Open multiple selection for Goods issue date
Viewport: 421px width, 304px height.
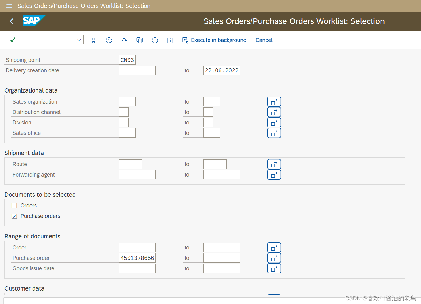point(274,268)
